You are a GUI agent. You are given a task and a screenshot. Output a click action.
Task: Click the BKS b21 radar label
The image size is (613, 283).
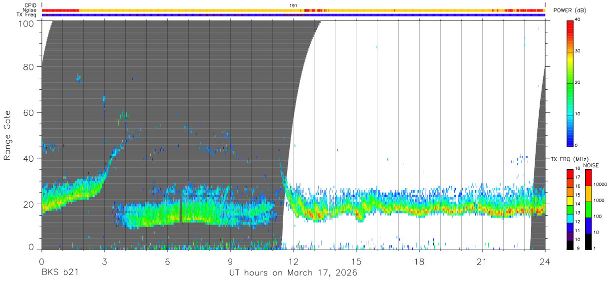tap(59, 273)
